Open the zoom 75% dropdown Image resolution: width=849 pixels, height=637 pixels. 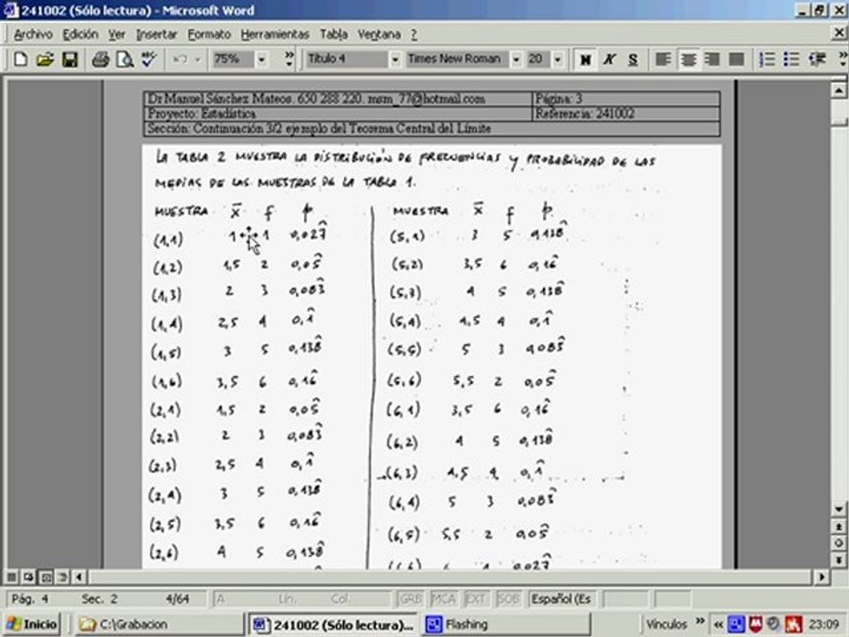262,59
